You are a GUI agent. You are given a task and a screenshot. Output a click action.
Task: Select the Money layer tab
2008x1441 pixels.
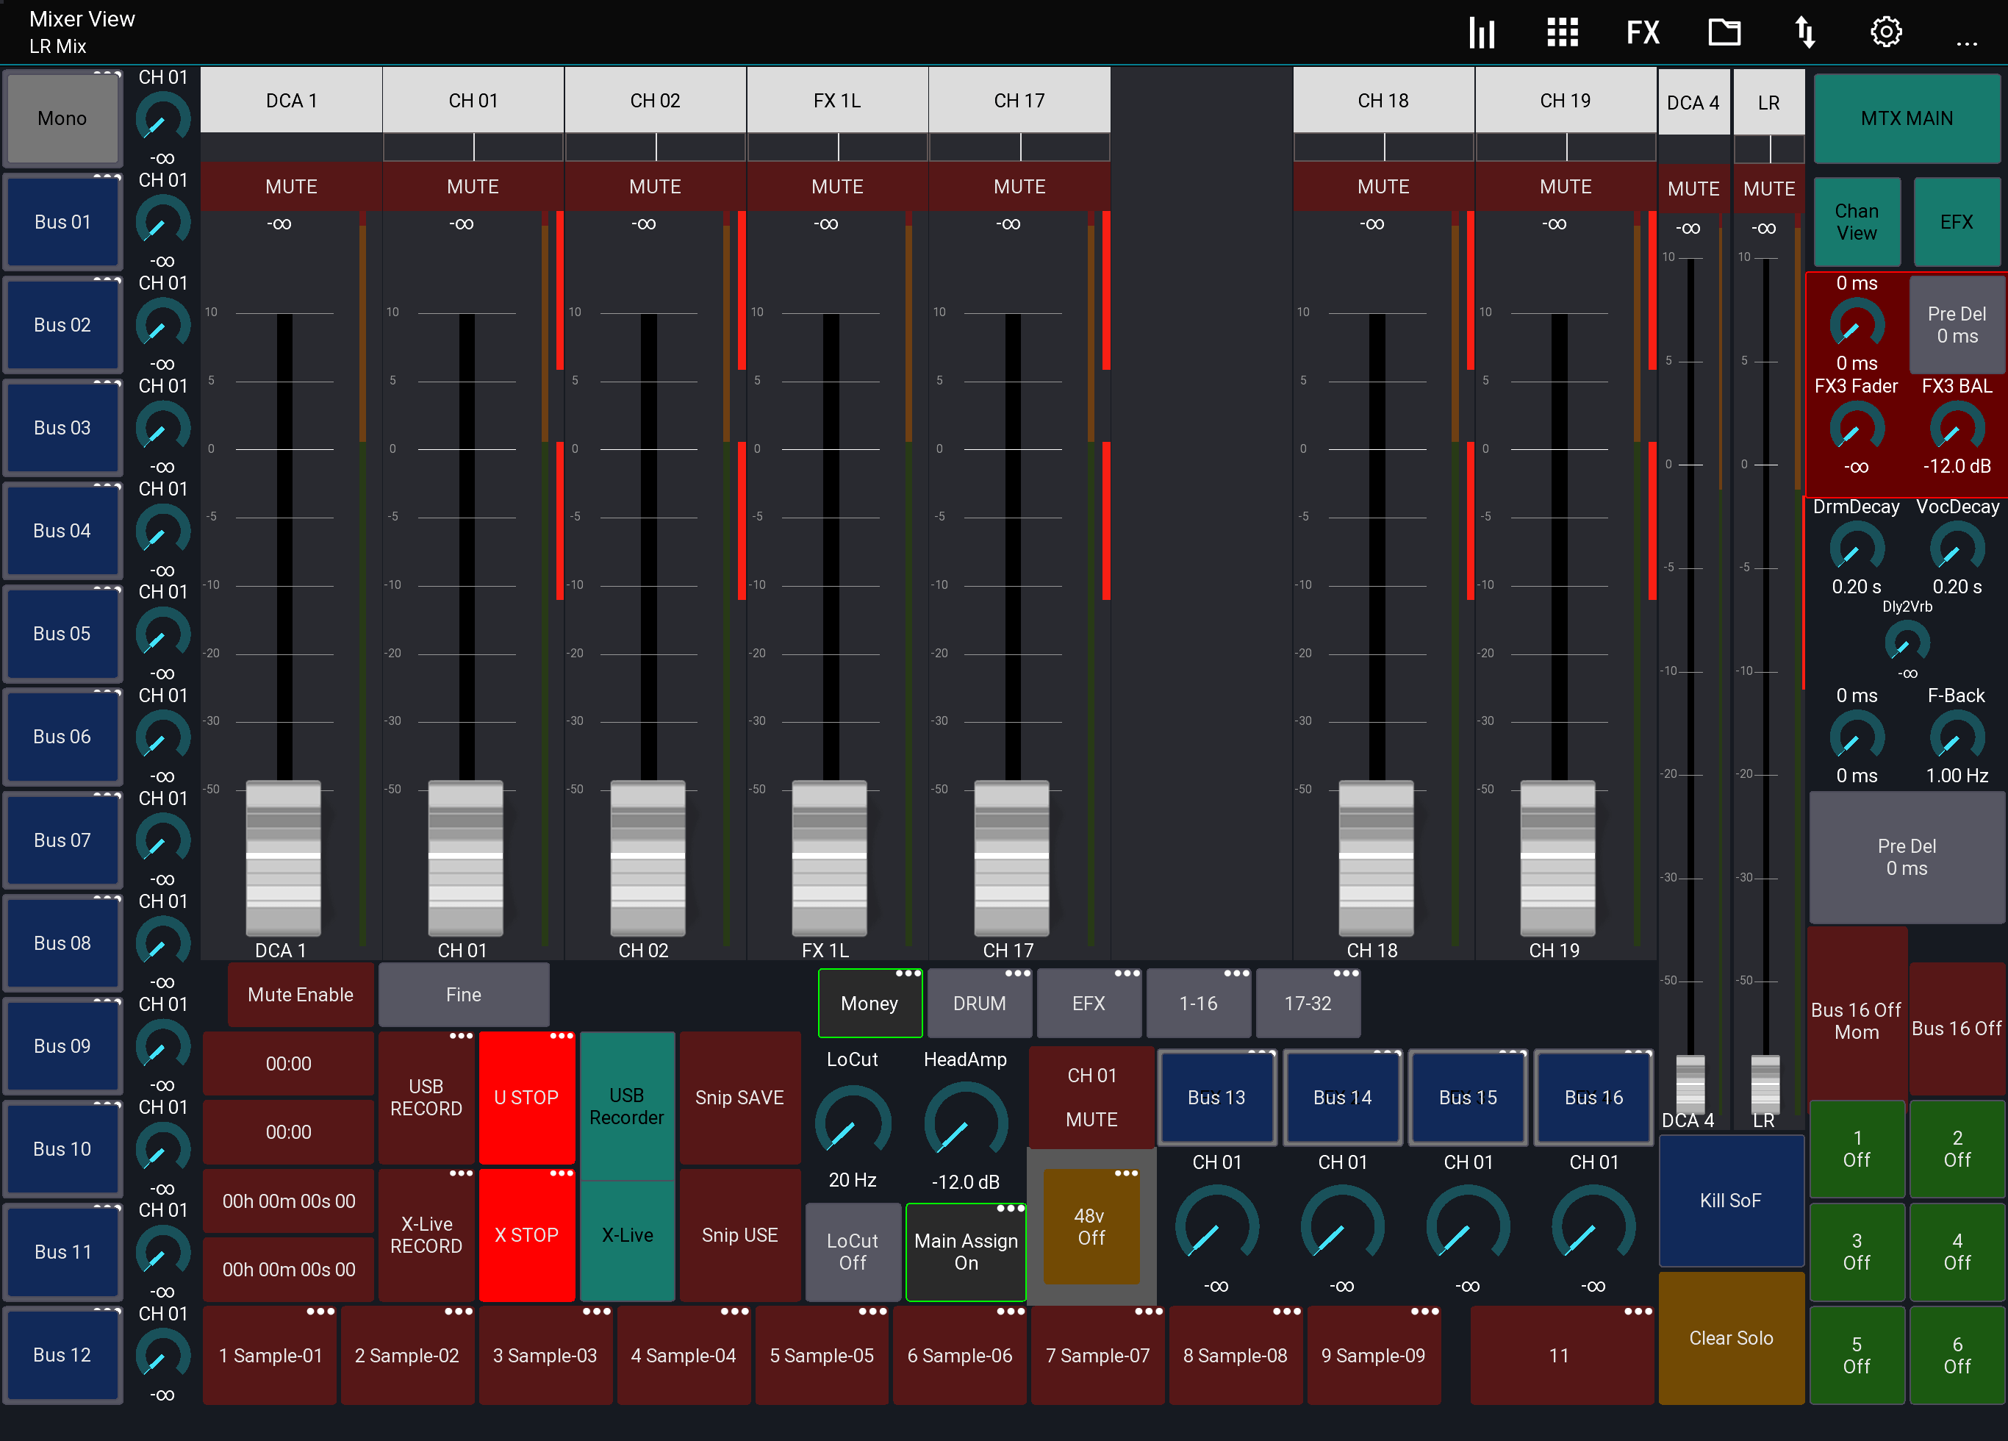(869, 1003)
